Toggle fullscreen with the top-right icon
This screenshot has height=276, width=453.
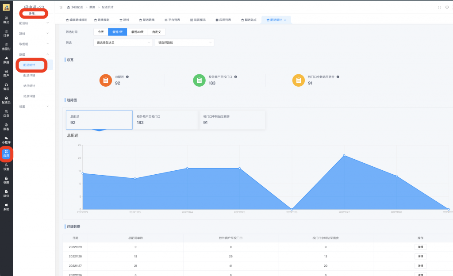point(439,7)
